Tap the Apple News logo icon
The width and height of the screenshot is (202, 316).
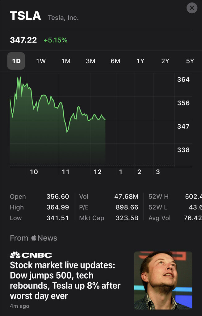[x=34, y=238]
